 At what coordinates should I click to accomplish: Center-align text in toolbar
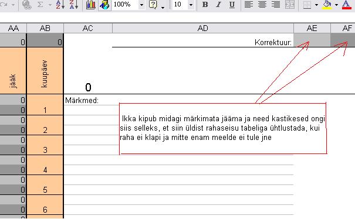(x=262, y=4)
